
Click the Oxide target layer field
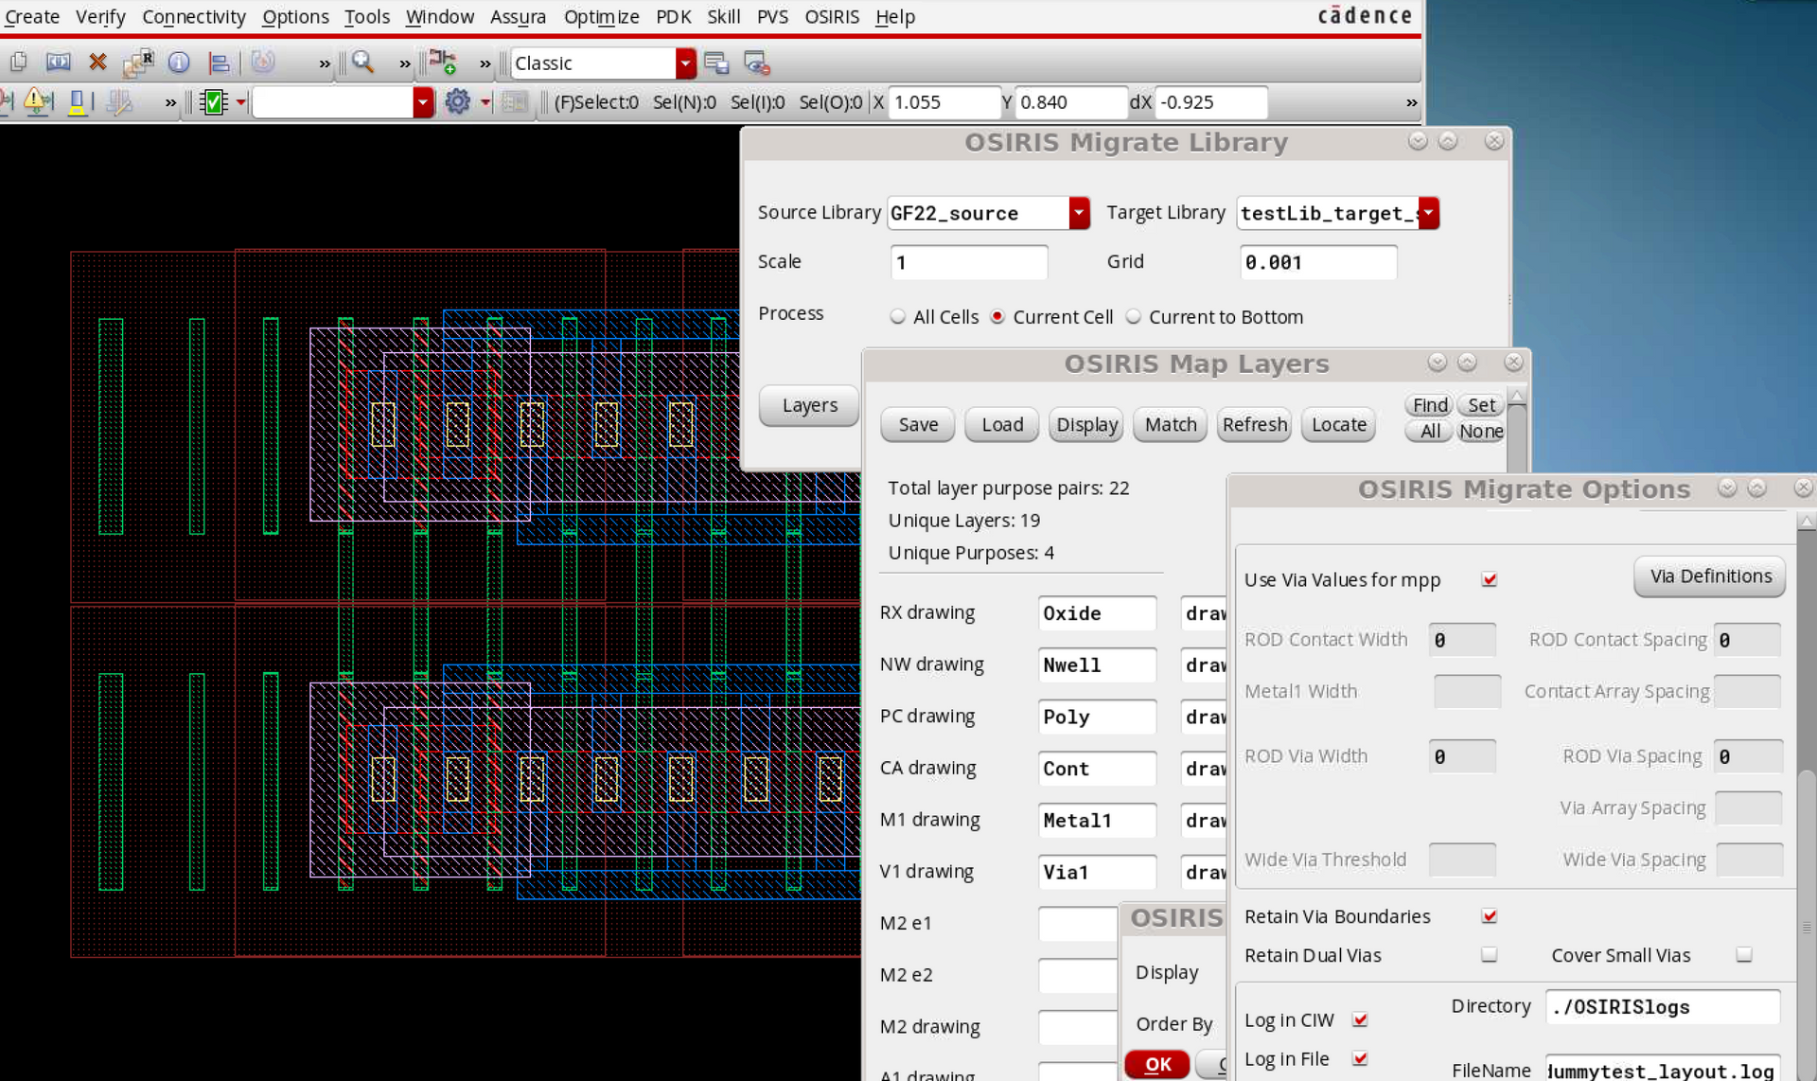click(x=1097, y=613)
